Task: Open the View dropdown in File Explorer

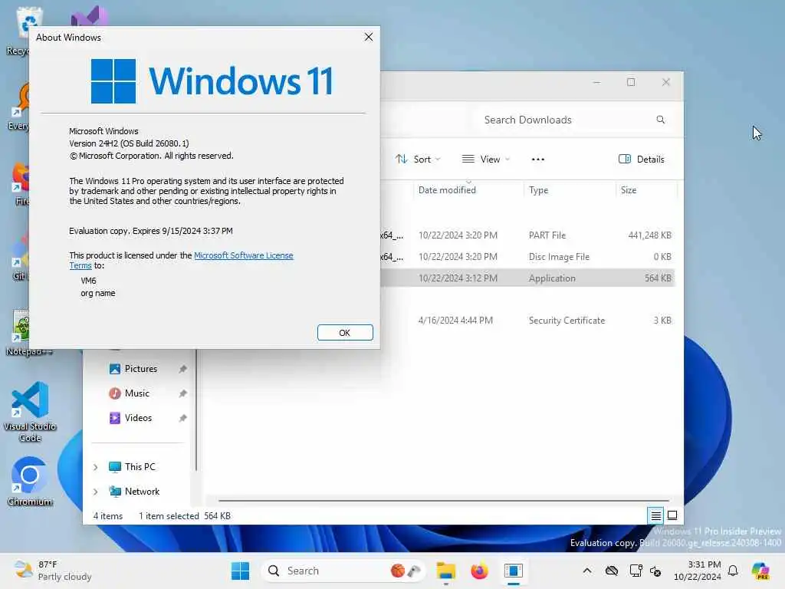Action: point(485,160)
